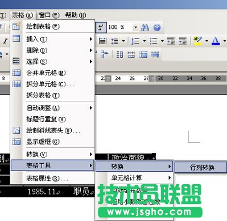The height and width of the screenshot is (221, 227).
Task: Click the shaded table autoformat icon
Action: click(x=143, y=54)
